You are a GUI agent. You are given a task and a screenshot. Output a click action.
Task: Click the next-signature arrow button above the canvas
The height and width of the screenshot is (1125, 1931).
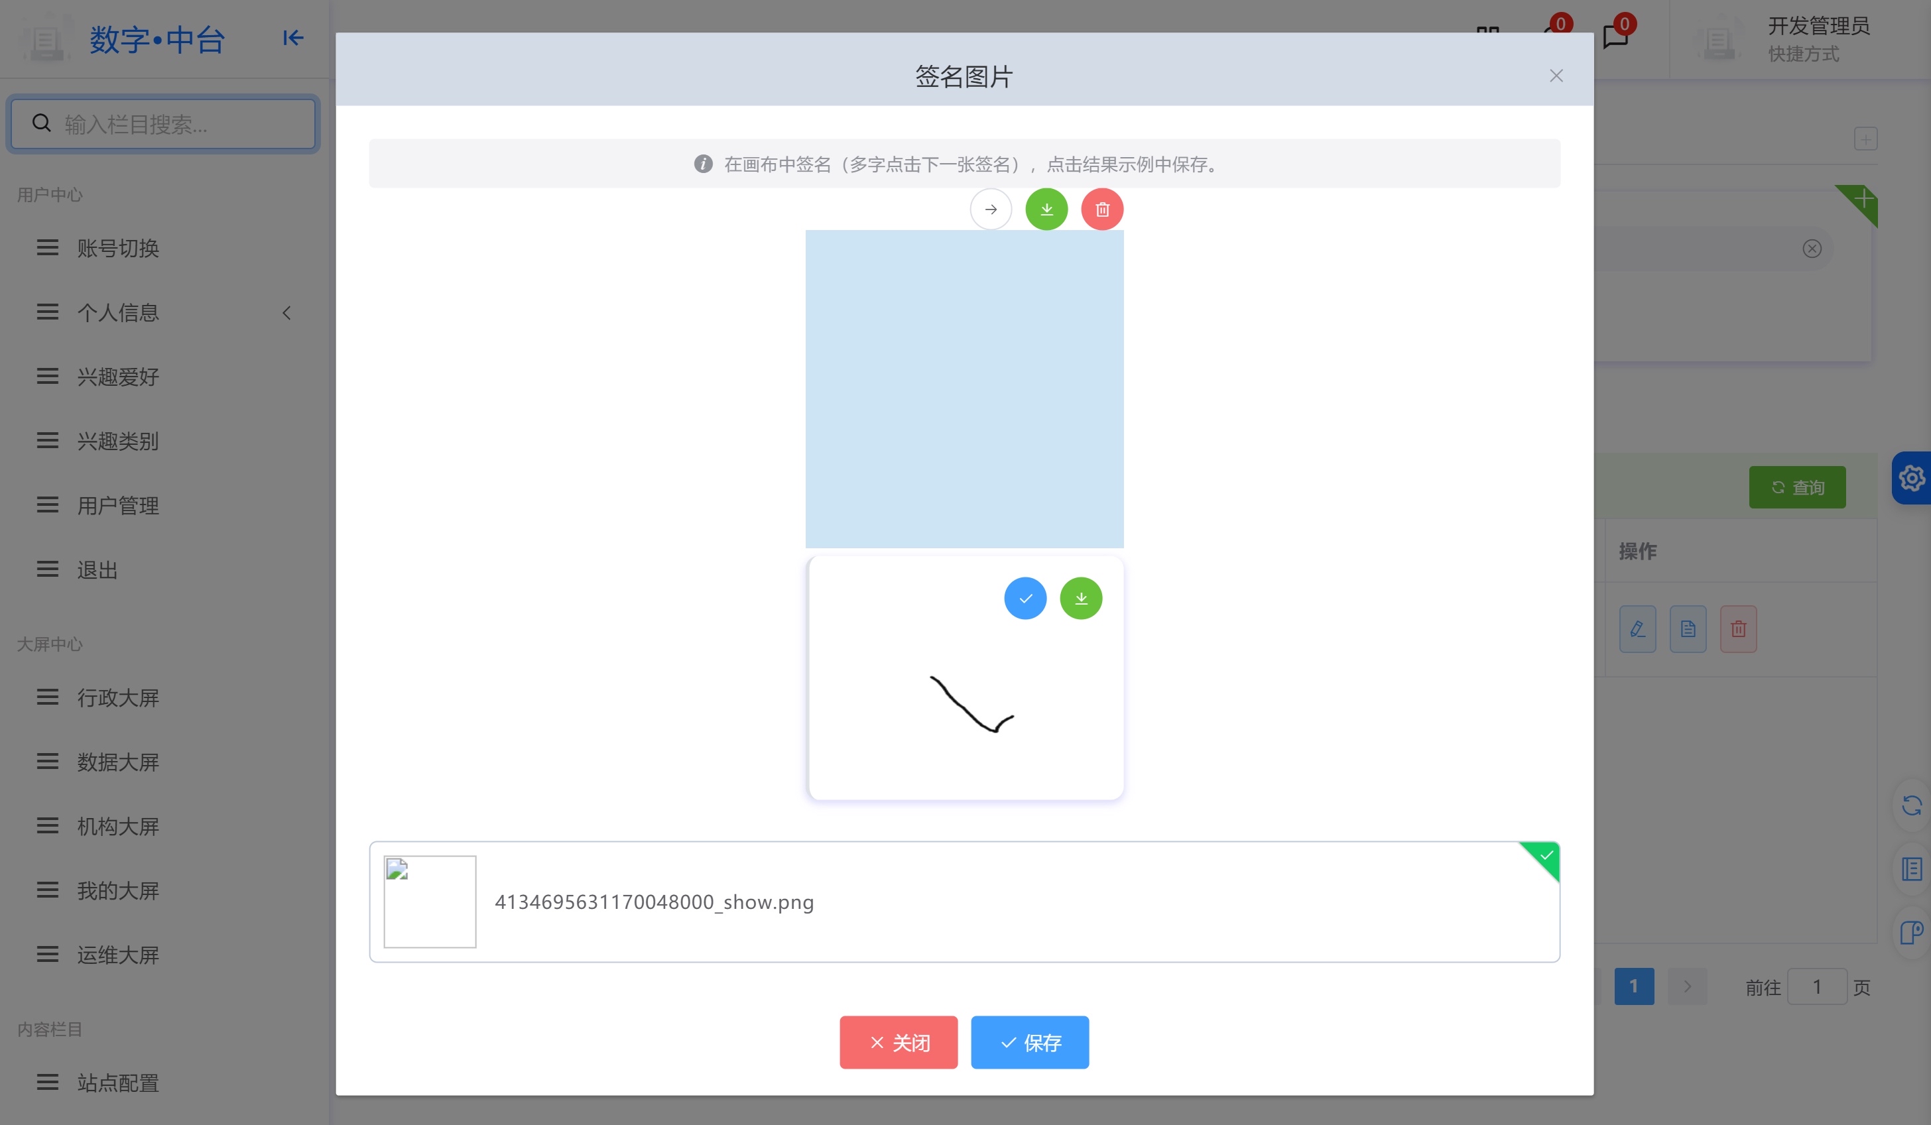tap(991, 209)
